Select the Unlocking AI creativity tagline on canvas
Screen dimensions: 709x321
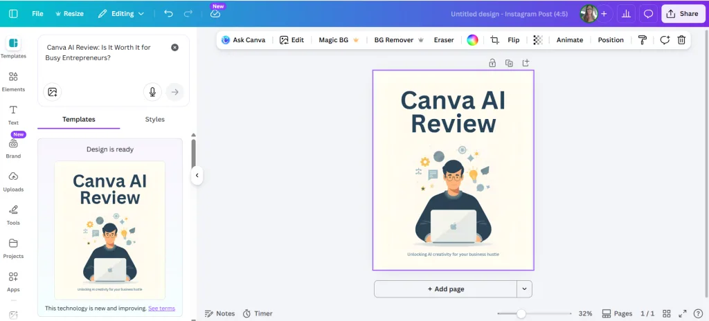(453, 255)
